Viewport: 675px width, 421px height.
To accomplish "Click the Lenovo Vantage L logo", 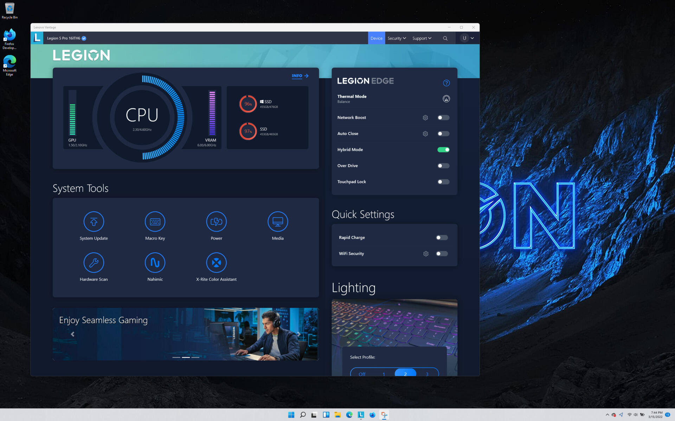I will tap(37, 38).
